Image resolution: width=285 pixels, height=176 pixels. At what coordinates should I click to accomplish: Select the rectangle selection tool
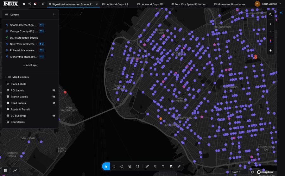114,166
